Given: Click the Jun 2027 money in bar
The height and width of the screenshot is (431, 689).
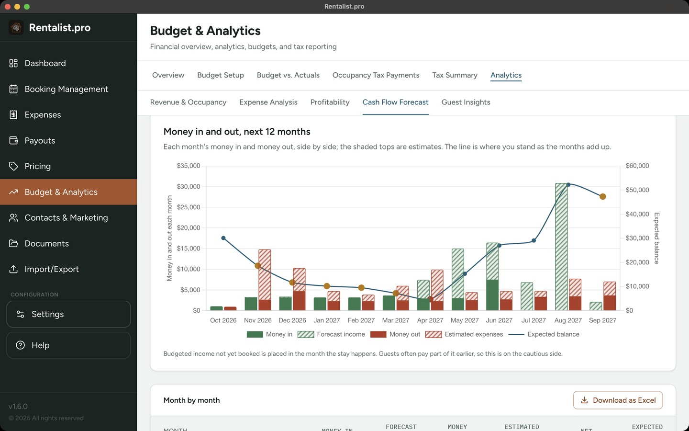Looking at the screenshot, I should click(492, 295).
